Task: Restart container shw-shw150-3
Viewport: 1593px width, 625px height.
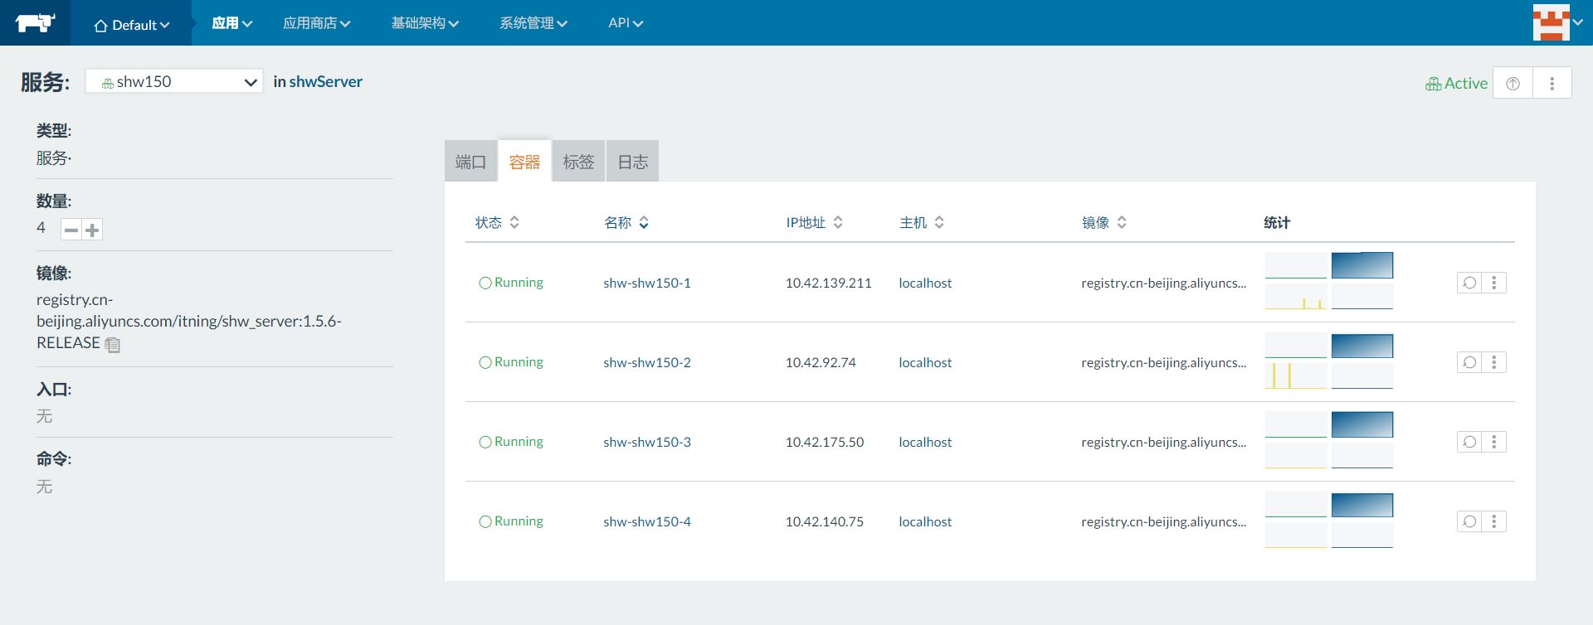Action: pos(1469,442)
